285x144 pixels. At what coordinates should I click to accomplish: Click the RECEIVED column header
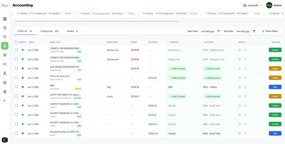coord(153,42)
